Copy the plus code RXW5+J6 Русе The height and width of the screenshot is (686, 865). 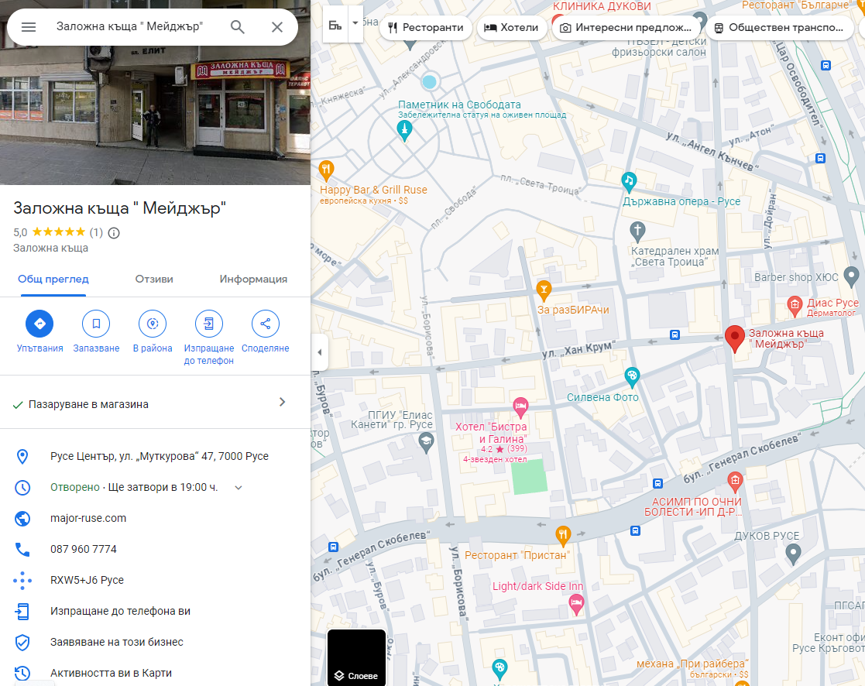point(88,580)
